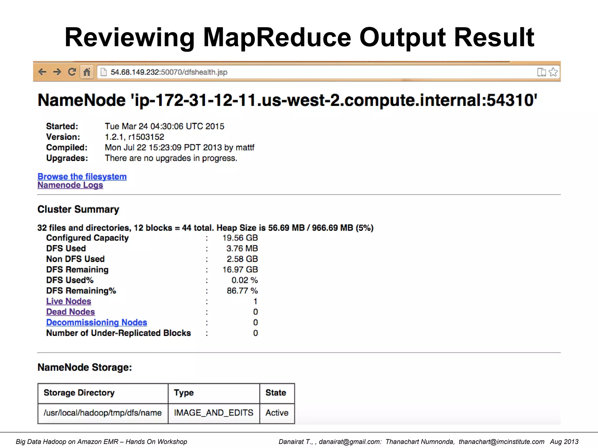The height and width of the screenshot is (448, 598).
Task: Click Non DFS Used value 2.58 GB
Action: click(x=242, y=259)
